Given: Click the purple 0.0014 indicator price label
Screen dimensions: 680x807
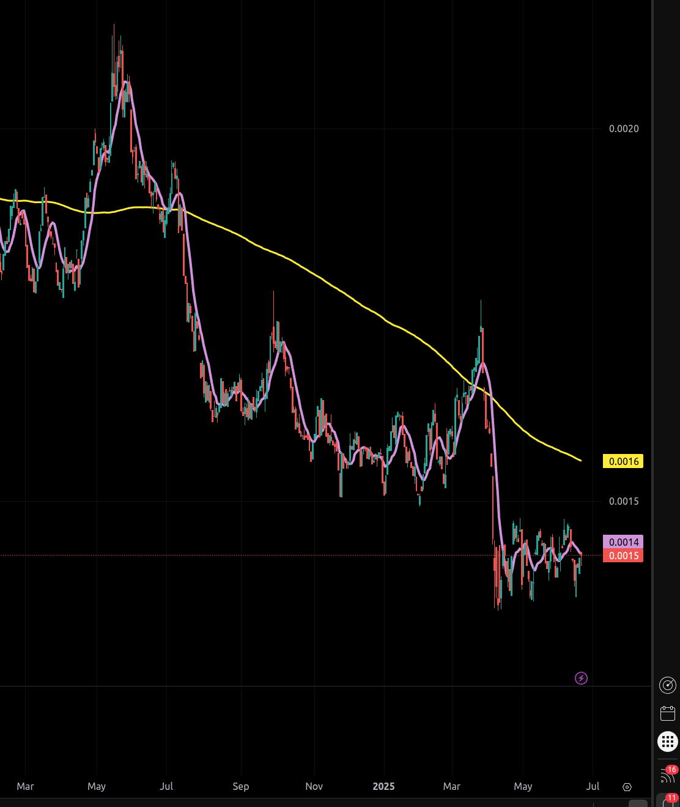Looking at the screenshot, I should coord(623,541).
